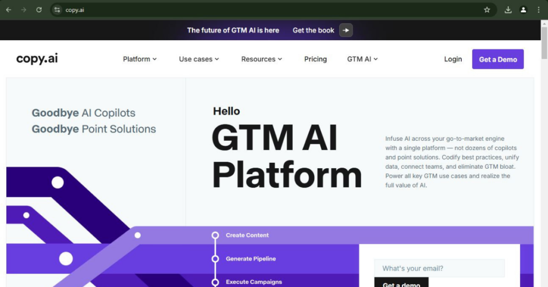The height and width of the screenshot is (287, 548).
Task: Click the Execute Campaigns label
Action: pyautogui.click(x=254, y=282)
